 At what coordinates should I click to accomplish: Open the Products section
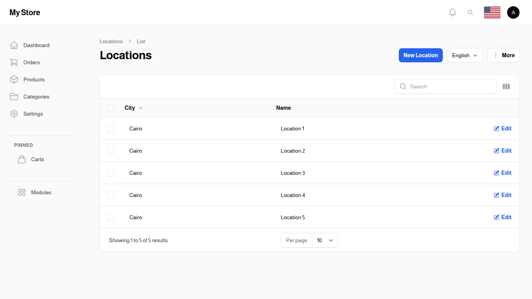(34, 79)
